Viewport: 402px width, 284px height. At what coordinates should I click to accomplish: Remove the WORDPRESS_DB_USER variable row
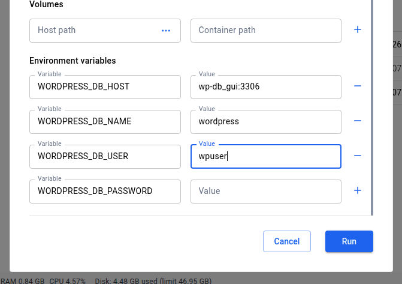(x=358, y=156)
